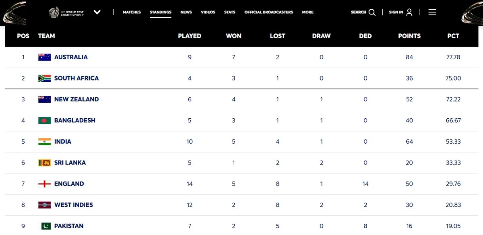Open Official Broadcasters page

(x=268, y=12)
